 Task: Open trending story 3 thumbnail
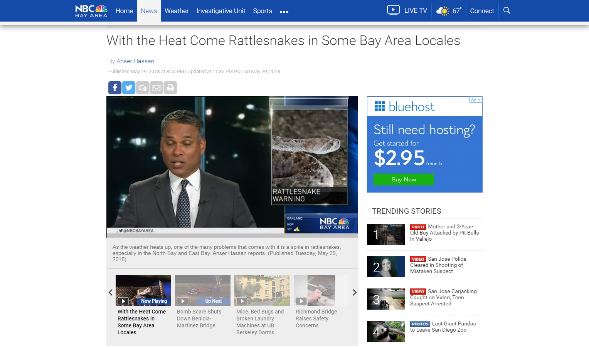[x=386, y=299]
